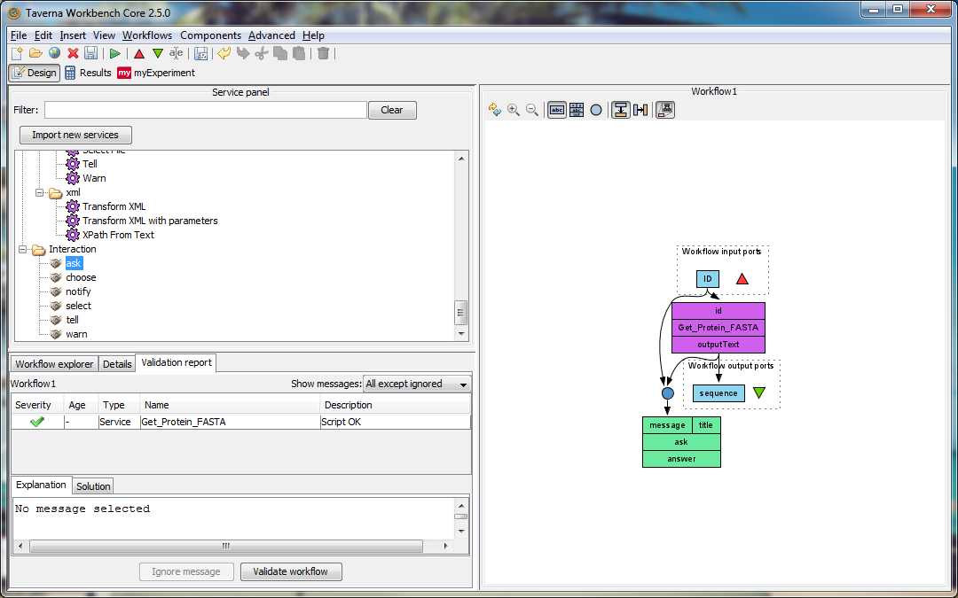Open workflow location using the globe icon
Viewport: 958px width, 598px height.
54,54
